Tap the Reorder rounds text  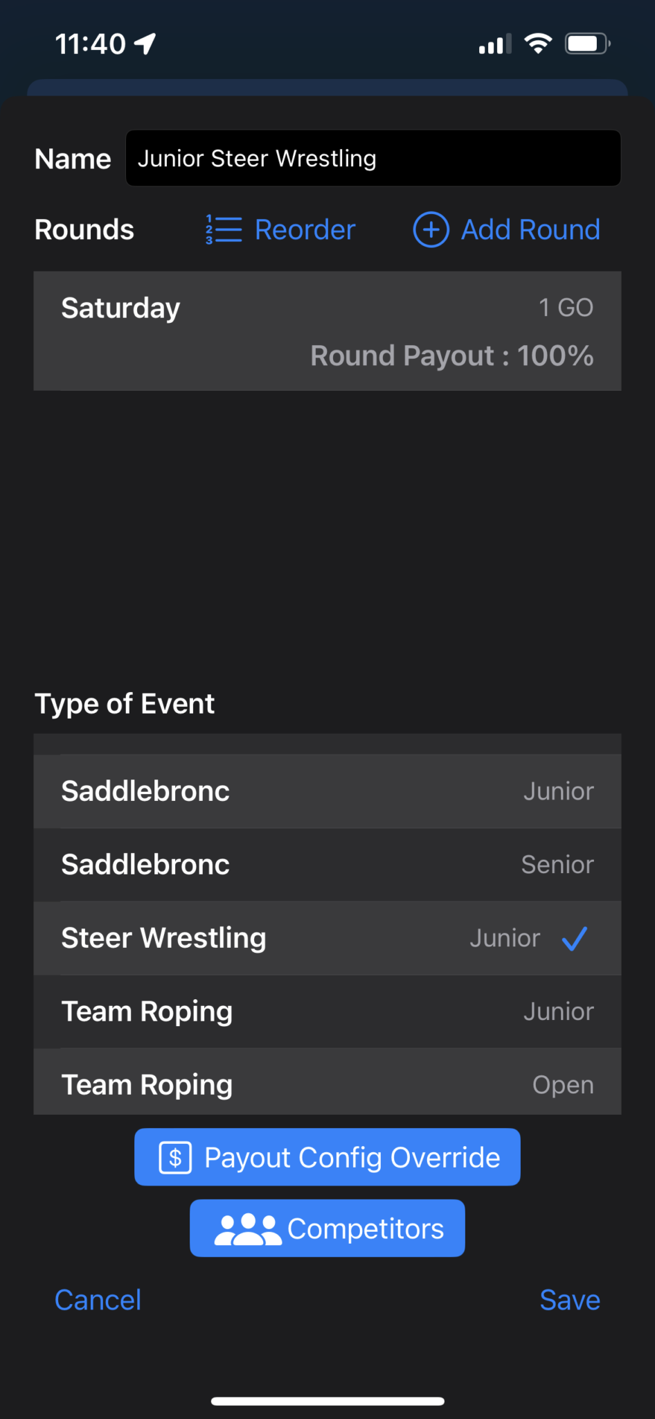(305, 229)
